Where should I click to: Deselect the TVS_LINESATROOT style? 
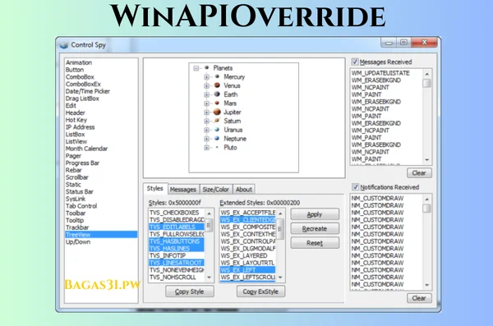tap(177, 263)
